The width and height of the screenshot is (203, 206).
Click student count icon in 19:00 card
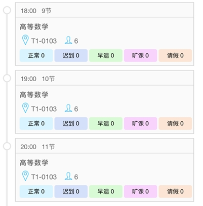point(68,108)
